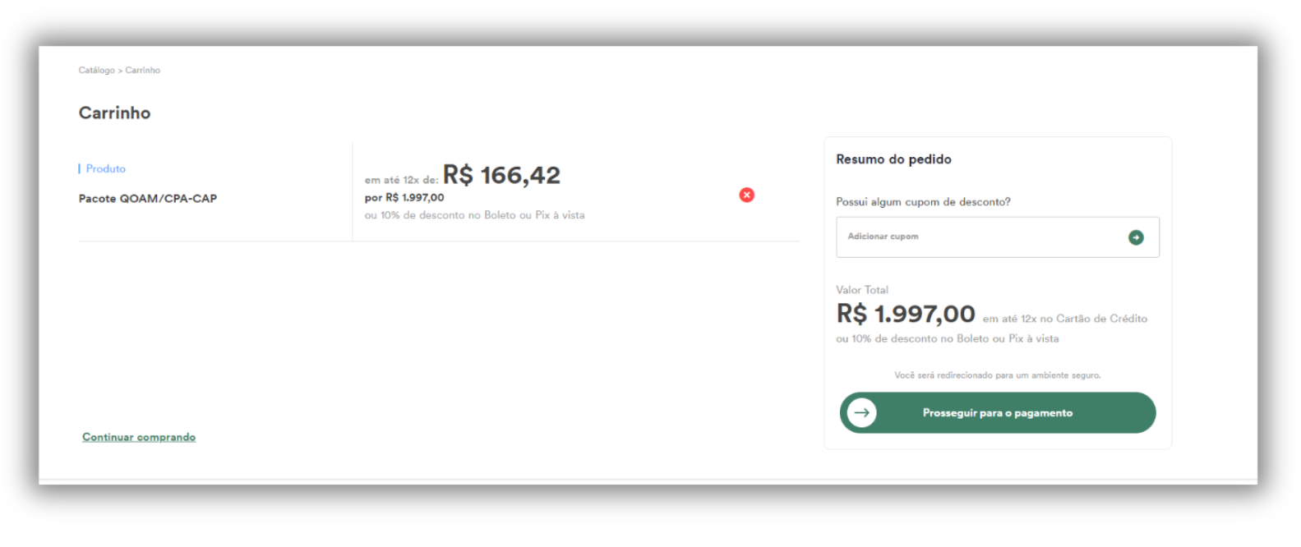Select the Carrinho breadcrumb item
Viewport: 1301px width, 547px height.
tap(143, 71)
